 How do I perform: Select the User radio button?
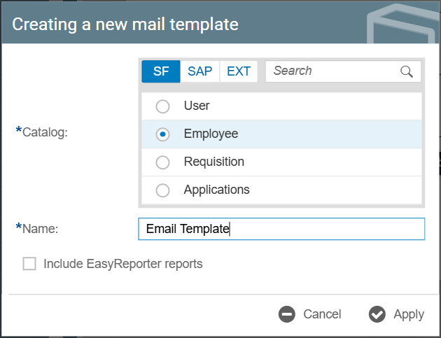click(x=162, y=106)
